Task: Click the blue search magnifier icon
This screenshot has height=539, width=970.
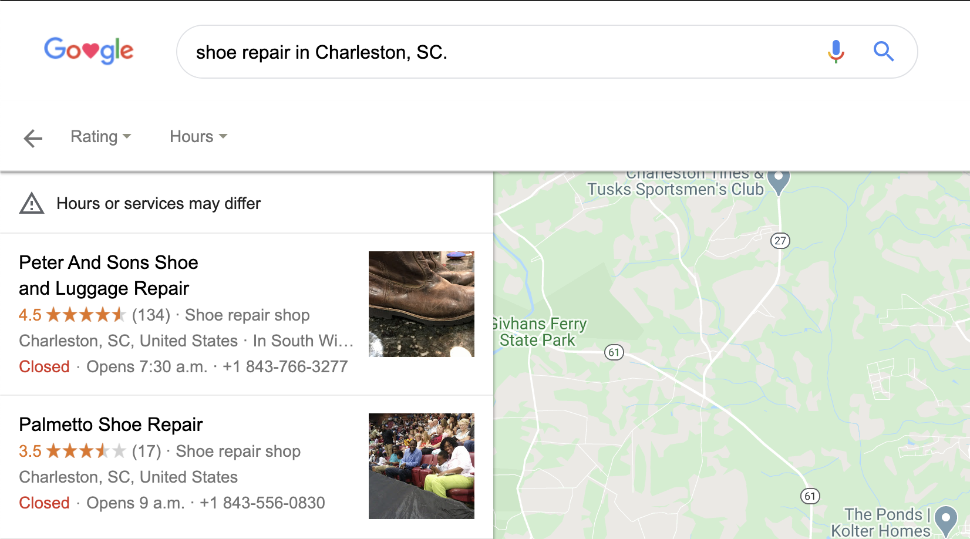Action: tap(883, 52)
